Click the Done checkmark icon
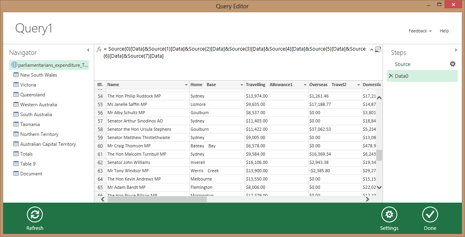 430,214
